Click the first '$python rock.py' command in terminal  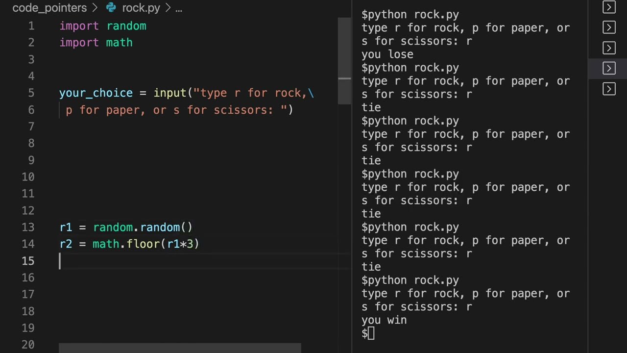(410, 15)
